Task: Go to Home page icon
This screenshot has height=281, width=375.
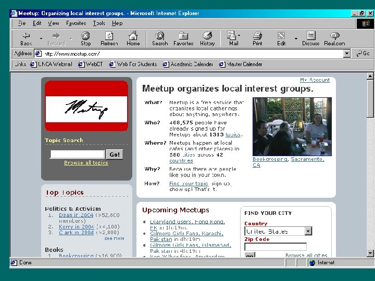Action: pos(133,39)
